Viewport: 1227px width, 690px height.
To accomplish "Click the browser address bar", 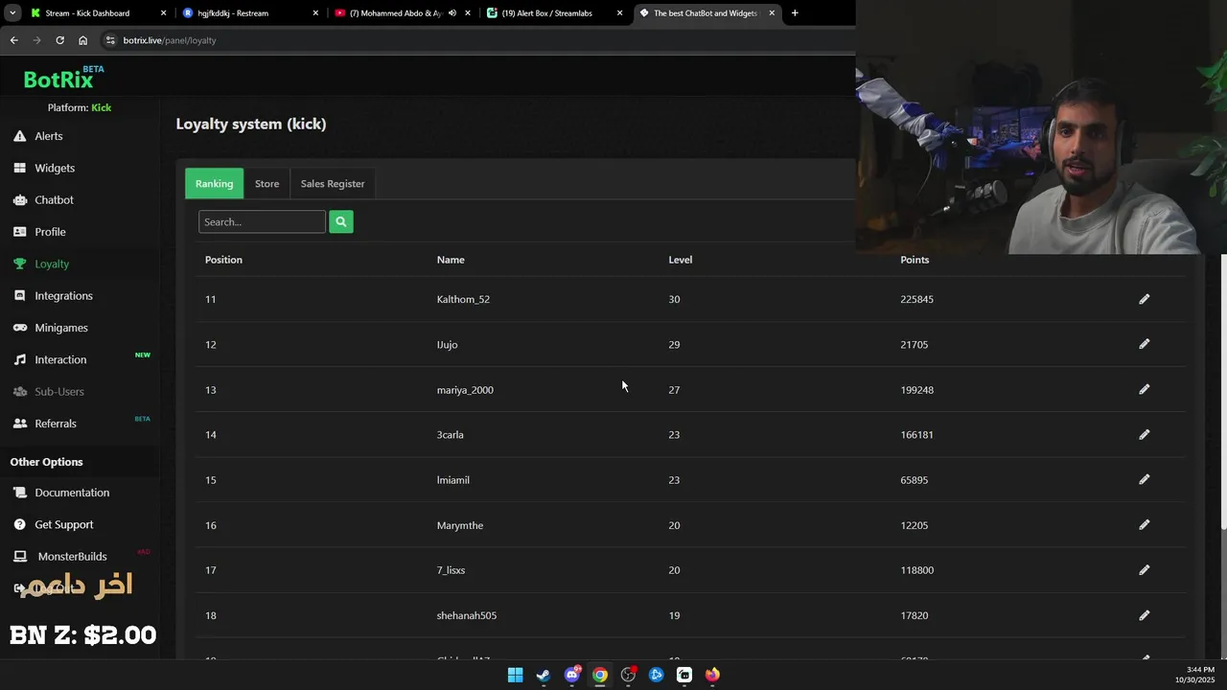I will 479,40.
